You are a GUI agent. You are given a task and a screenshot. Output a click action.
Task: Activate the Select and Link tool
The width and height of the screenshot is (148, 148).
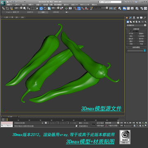point(3,8)
